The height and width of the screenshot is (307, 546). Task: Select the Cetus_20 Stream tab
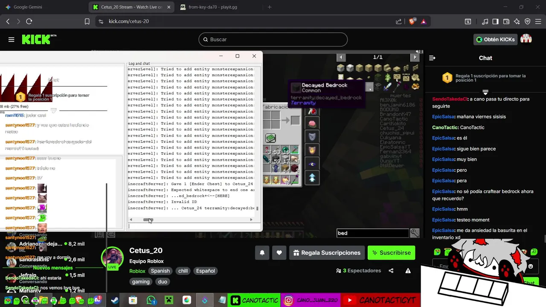132,7
